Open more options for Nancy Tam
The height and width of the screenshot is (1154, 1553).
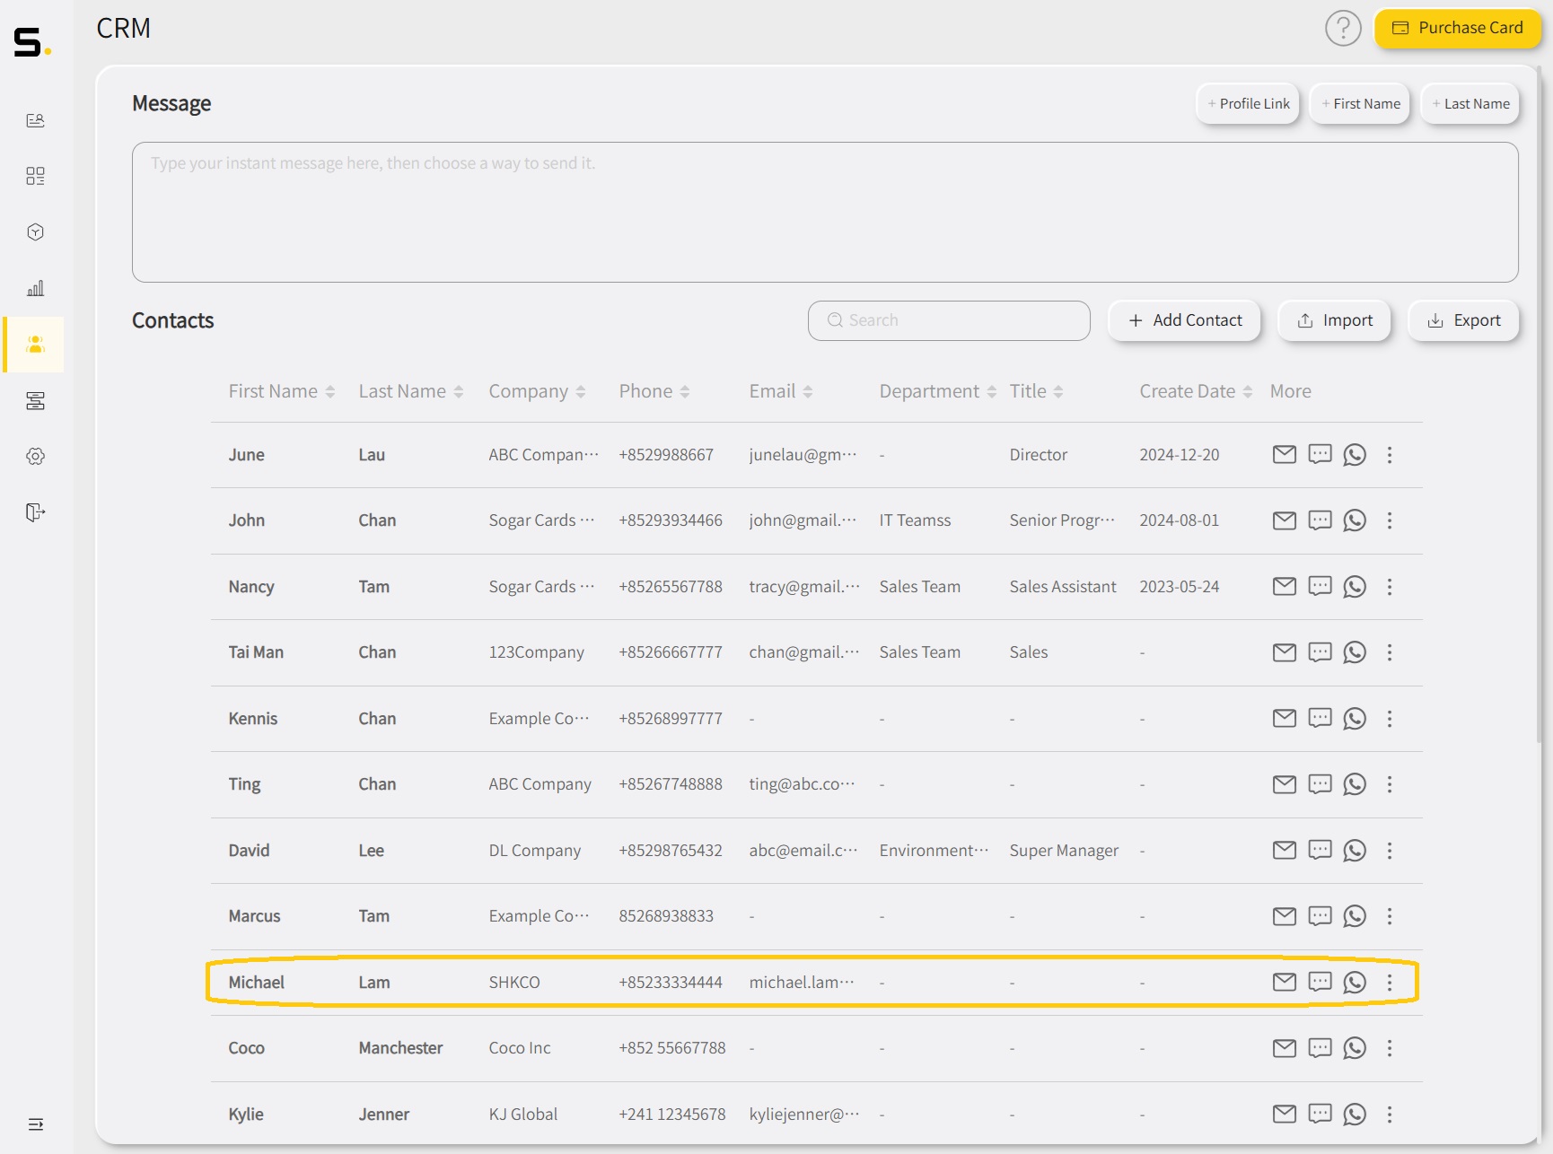(1390, 587)
